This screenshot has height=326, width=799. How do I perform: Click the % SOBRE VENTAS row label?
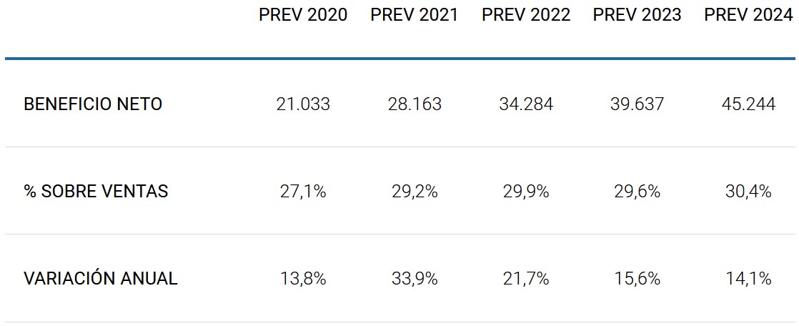(x=96, y=192)
